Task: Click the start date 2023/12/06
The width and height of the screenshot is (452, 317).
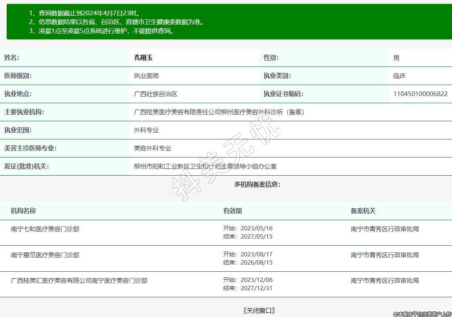Action: click(256, 280)
